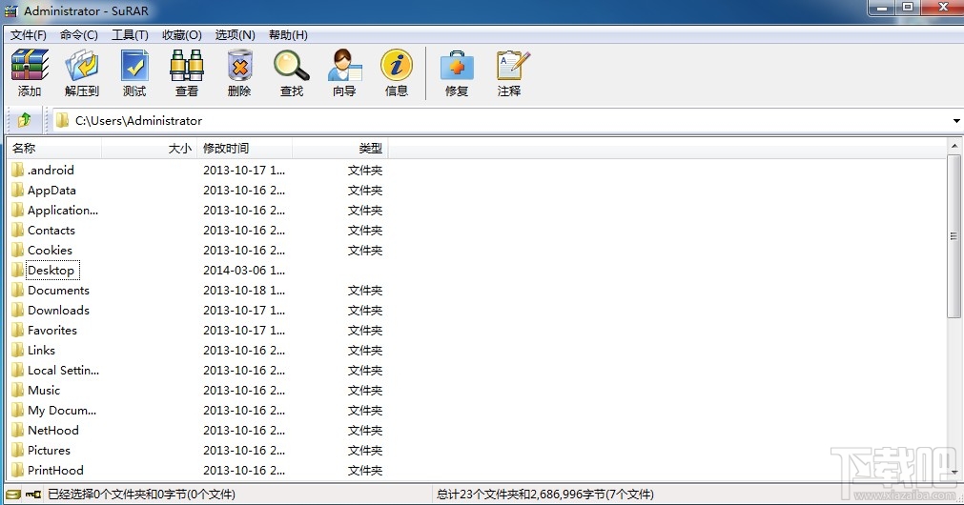
Task: Click the drive icon in status bar
Action: (13, 494)
